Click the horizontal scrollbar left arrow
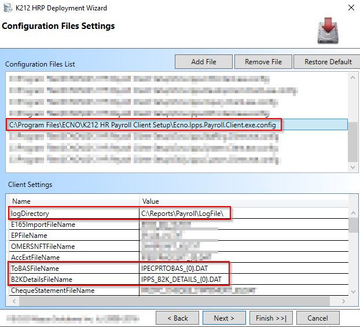Screen dimensions: 360x327 pos(14,301)
